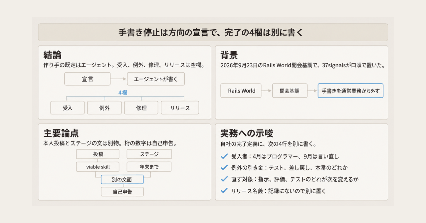This screenshot has height=223, width=426.
Task: Click the 手書きを通常業務から外す box
Action: point(350,91)
